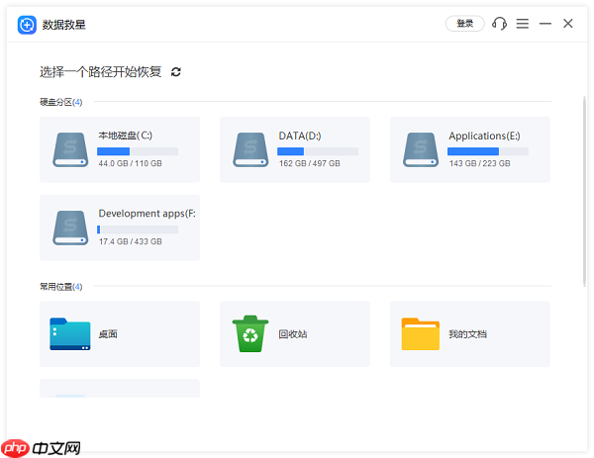Click the 常用位置(4) section header
This screenshot has width=594, height=458.
pos(60,287)
